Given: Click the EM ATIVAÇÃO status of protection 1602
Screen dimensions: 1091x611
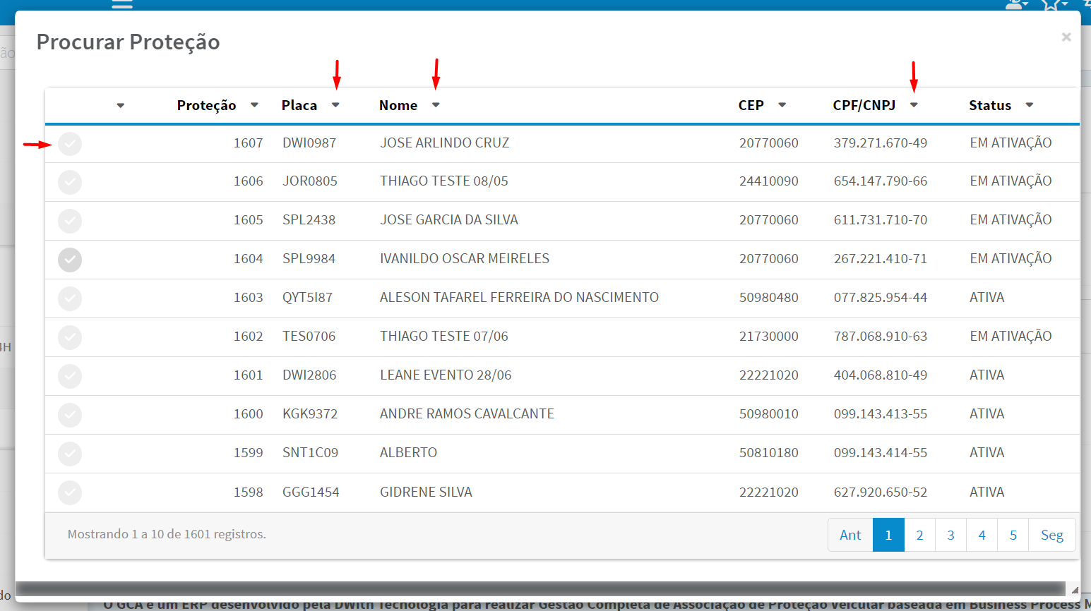Looking at the screenshot, I should pyautogui.click(x=1011, y=336).
